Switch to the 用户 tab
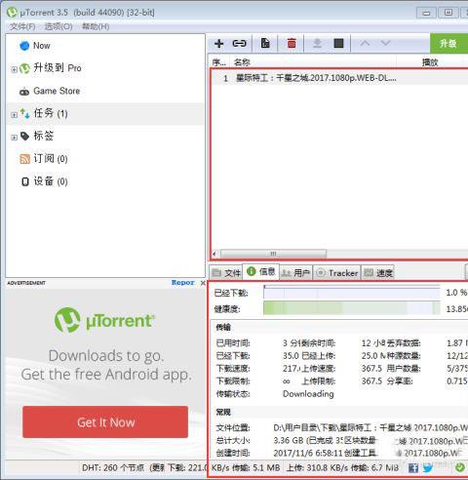The width and height of the screenshot is (468, 480). tap(295, 272)
